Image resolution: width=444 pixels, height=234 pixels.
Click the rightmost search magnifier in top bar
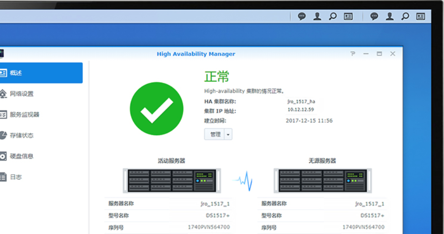(405, 16)
